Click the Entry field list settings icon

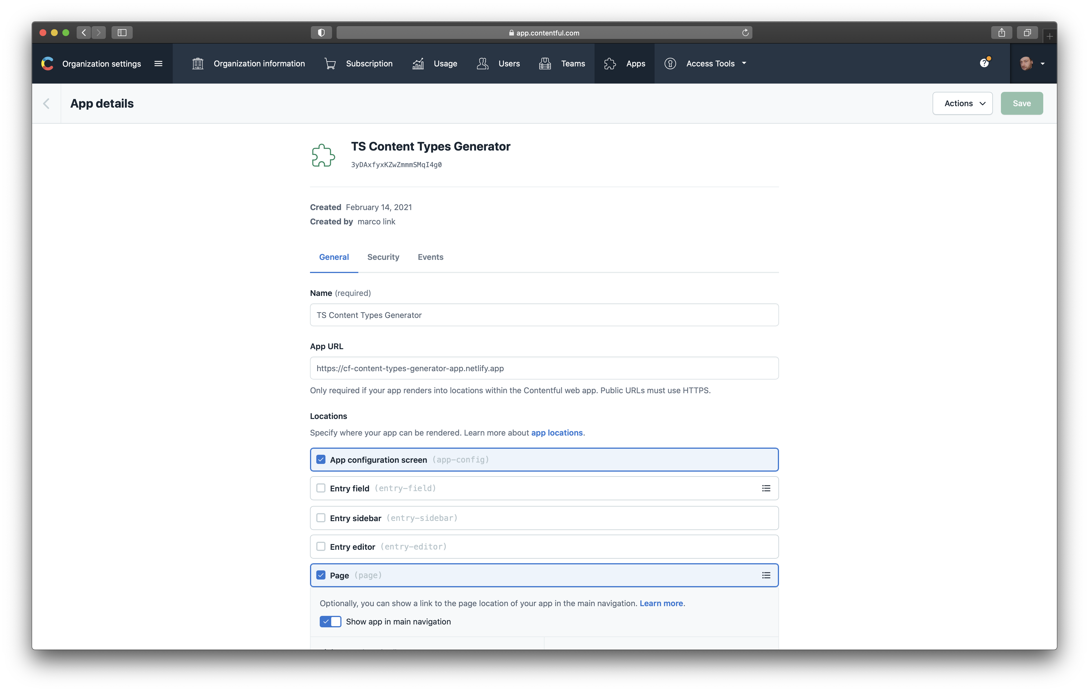[x=766, y=488]
